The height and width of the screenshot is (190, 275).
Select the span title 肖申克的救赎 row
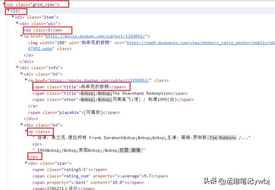click(x=79, y=87)
